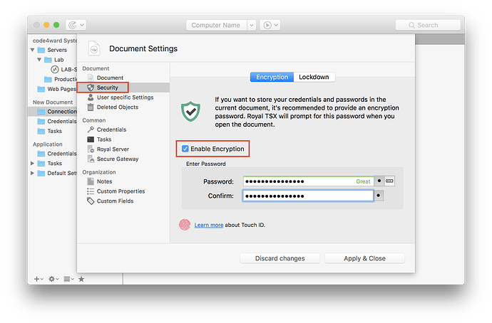Expand the Default Settings folder
The height and width of the screenshot is (323, 492).
(33, 173)
